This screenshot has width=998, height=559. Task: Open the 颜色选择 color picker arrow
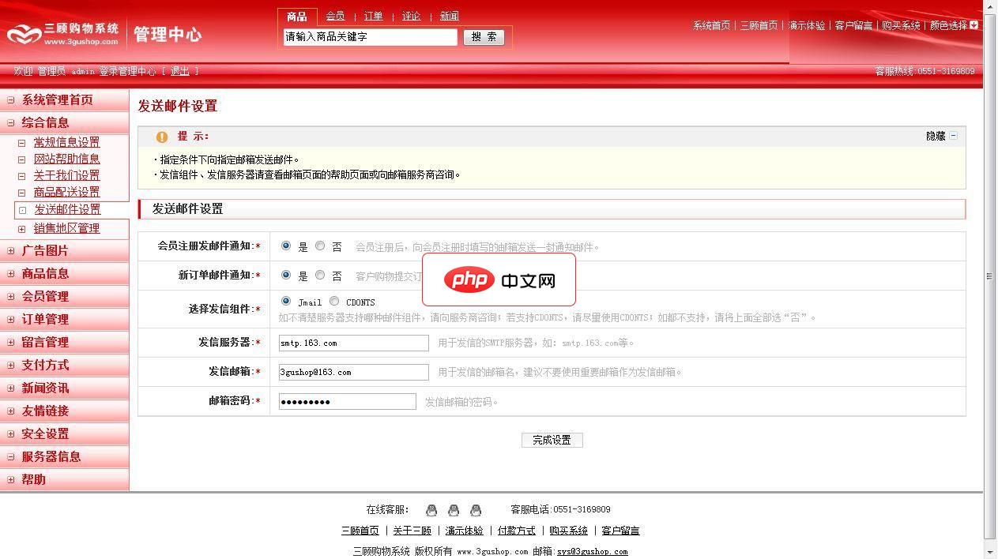(974, 25)
